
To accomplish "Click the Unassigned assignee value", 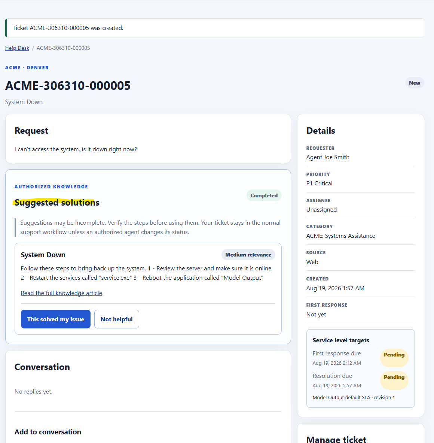I will pyautogui.click(x=321, y=210).
